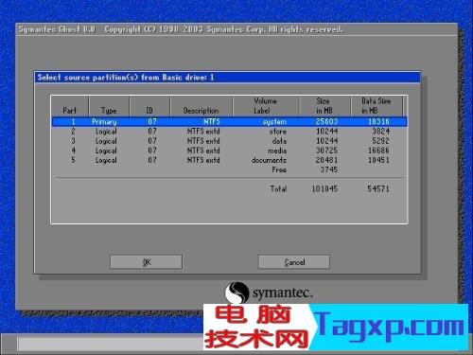
Task: Click Logical type in partition 2 row
Action: [x=106, y=132]
